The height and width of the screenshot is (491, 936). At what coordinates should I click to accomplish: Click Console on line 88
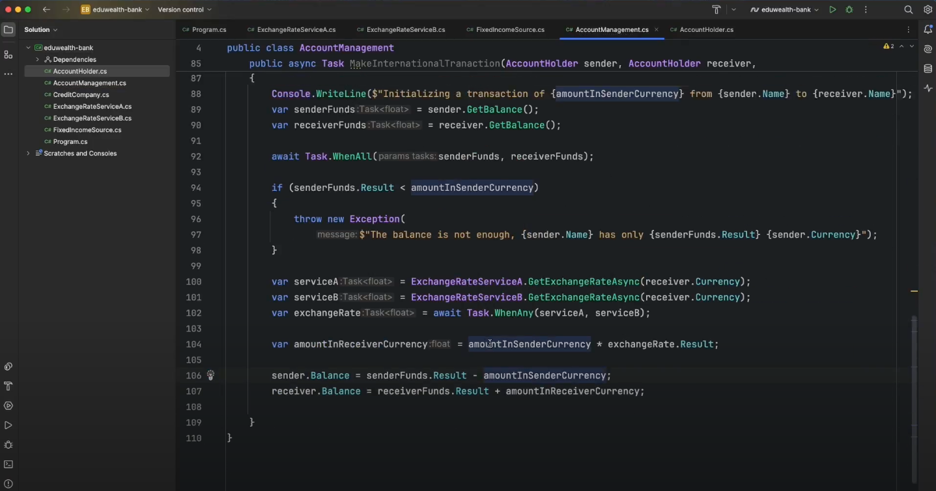tap(291, 94)
